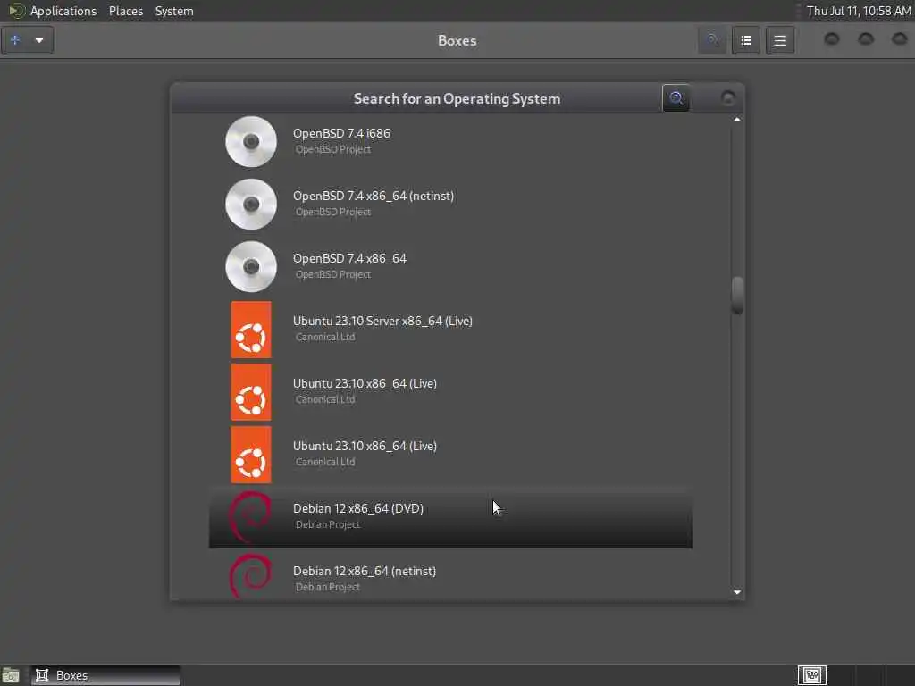
Task: Open the dropdown arrow beside the plus button
Action: (39, 40)
